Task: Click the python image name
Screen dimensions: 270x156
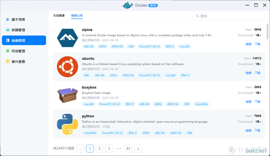Action: pyautogui.click(x=88, y=116)
